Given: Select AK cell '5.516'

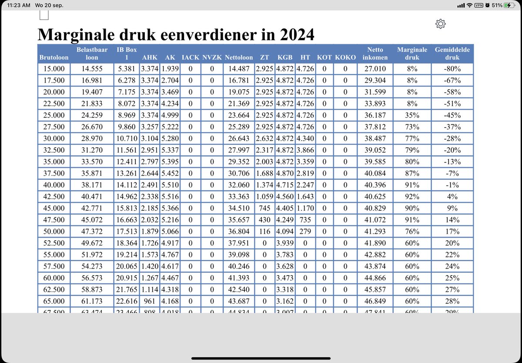Looking at the screenshot, I should (169, 196).
